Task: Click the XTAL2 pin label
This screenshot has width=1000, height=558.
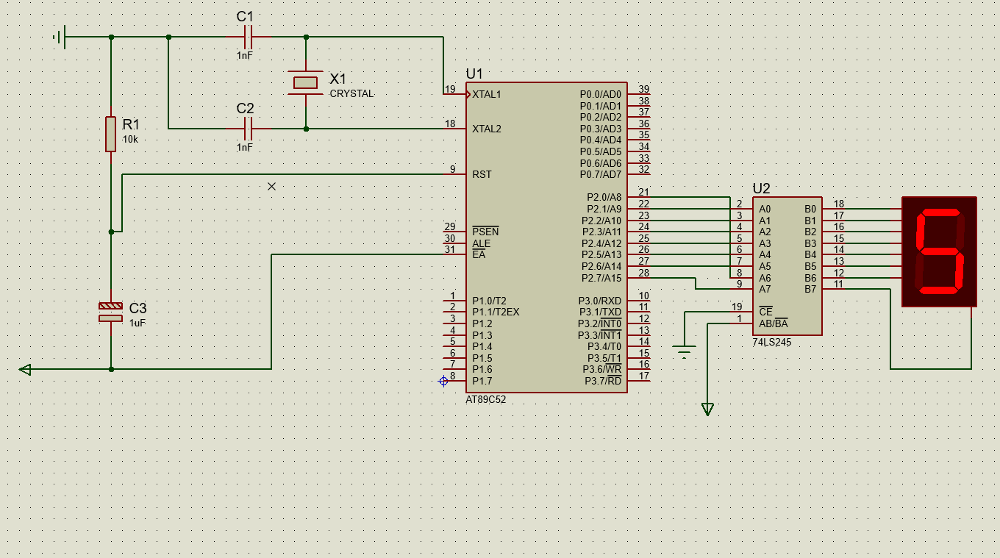Action: point(487,129)
